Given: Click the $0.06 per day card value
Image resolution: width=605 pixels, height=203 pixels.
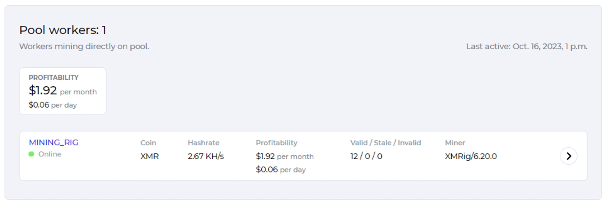Looking at the screenshot, I should [x=53, y=105].
